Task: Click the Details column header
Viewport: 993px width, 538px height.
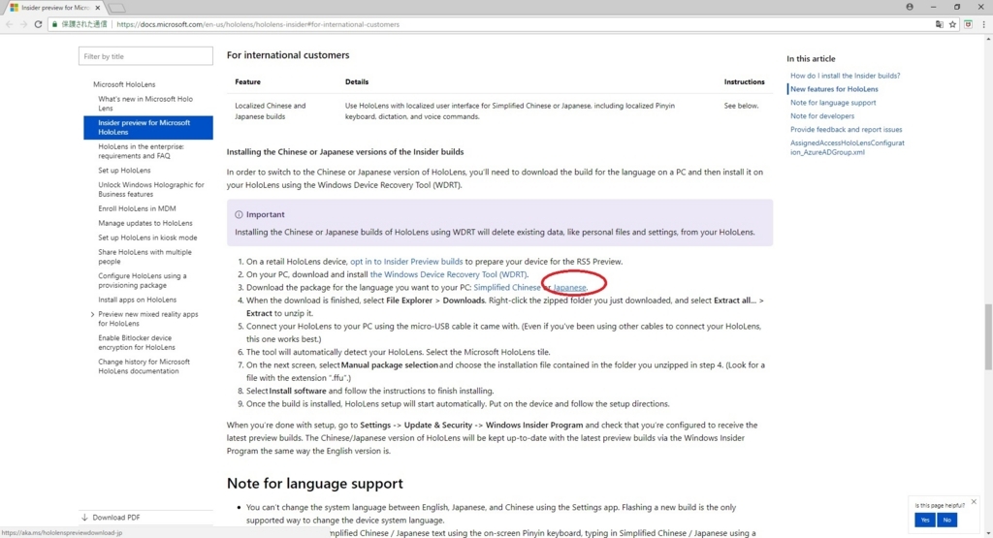Action: coord(357,81)
